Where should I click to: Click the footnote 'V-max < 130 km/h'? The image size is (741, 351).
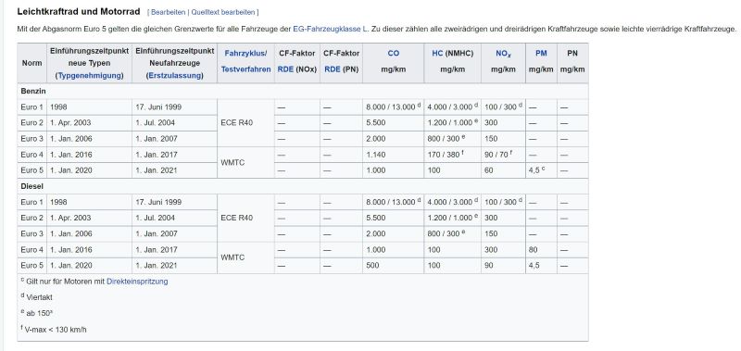(x=56, y=330)
